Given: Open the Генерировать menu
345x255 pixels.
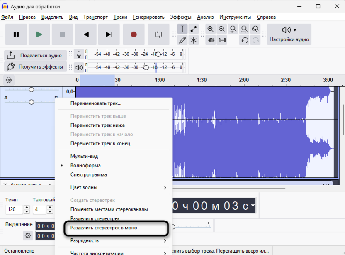Looking at the screenshot, I should (148, 17).
